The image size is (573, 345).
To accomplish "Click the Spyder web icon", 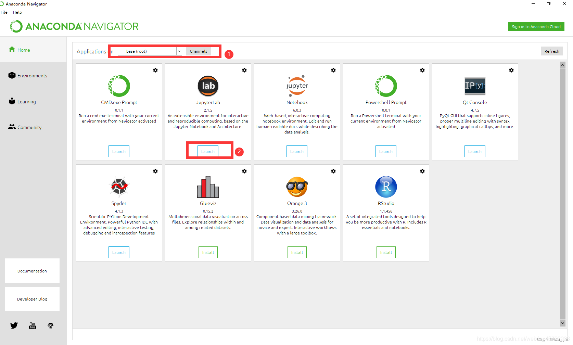I will pos(119,187).
